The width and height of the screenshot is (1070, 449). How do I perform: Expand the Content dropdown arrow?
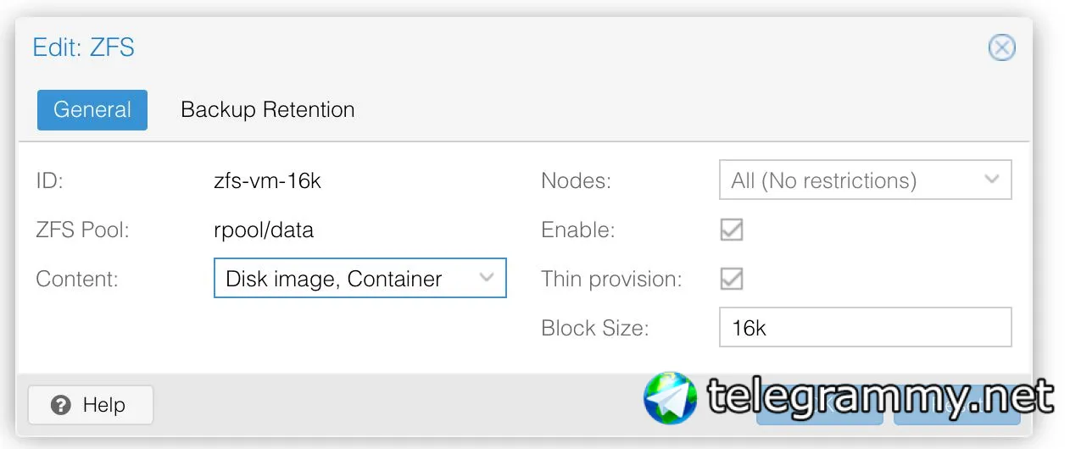pyautogui.click(x=487, y=278)
